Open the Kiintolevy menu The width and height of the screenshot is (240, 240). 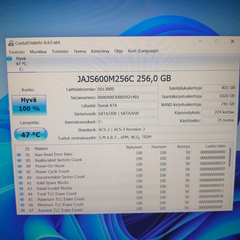(x=100, y=51)
